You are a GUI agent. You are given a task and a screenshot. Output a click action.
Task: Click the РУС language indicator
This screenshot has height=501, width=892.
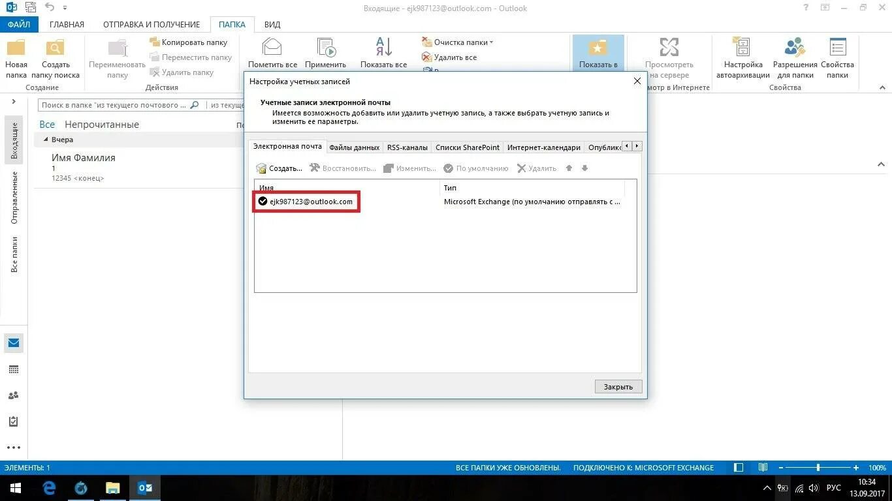(834, 488)
